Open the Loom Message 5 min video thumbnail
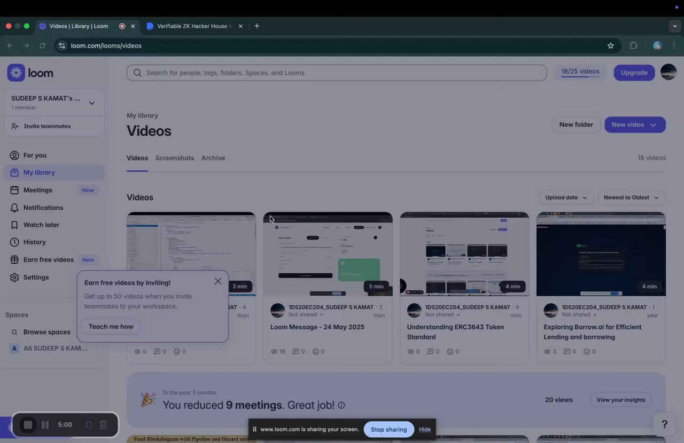The height and width of the screenshot is (443, 684). pos(328,254)
